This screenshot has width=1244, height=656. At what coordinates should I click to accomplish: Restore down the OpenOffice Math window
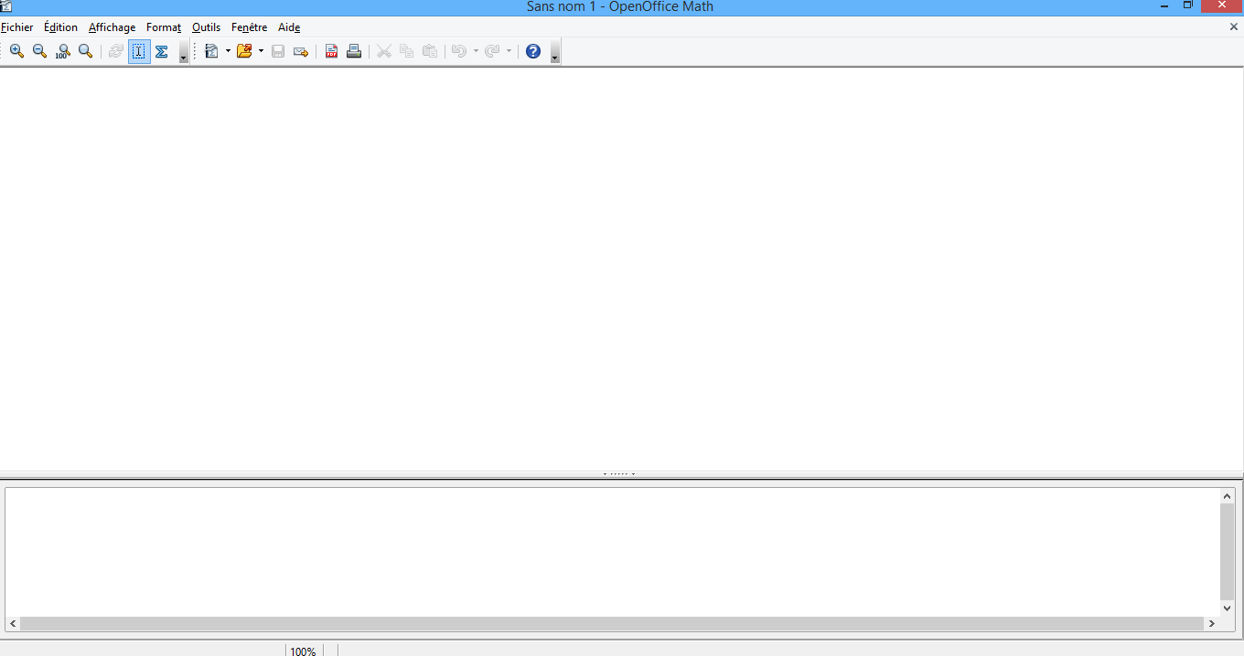click(1188, 5)
